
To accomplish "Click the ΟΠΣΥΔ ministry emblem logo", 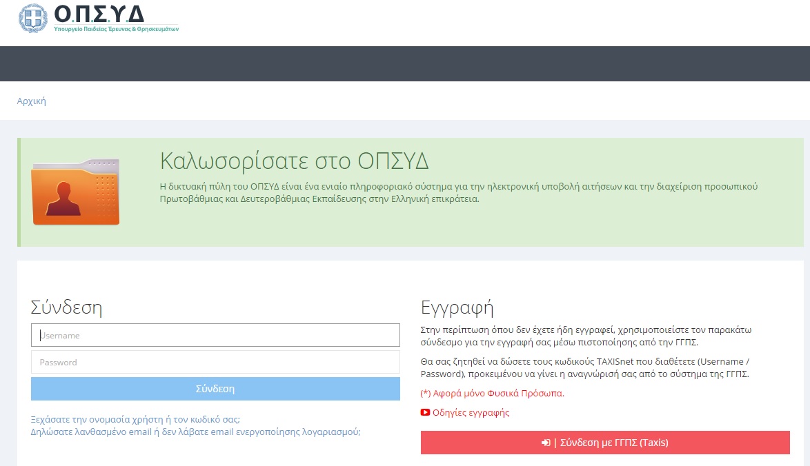I will pyautogui.click(x=33, y=18).
